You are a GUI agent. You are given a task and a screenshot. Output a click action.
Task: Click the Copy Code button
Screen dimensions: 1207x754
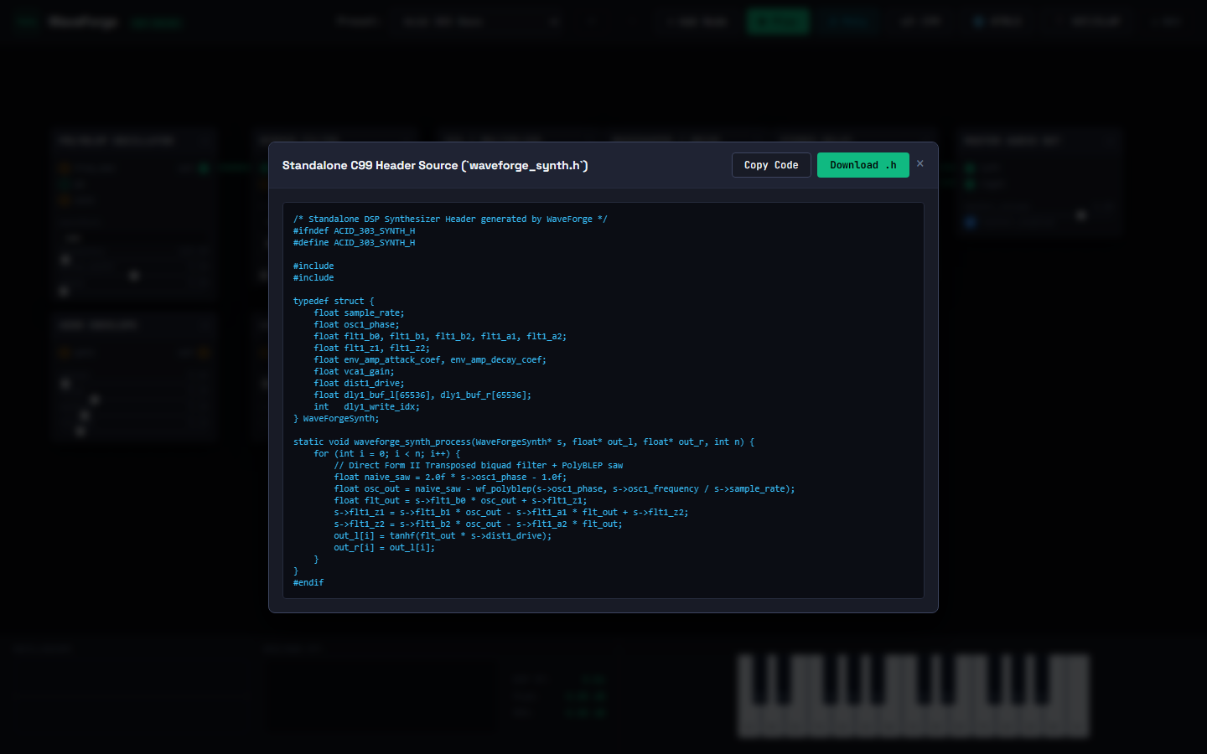coord(771,165)
